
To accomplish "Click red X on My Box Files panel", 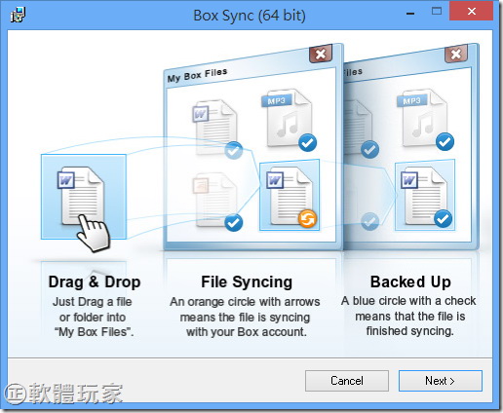I will (321, 54).
